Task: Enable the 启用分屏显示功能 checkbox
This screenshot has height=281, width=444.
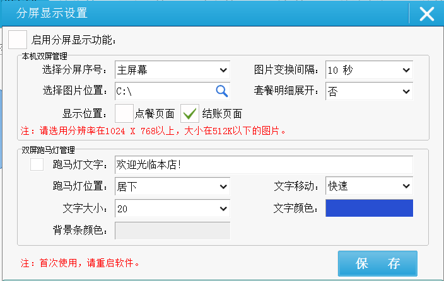Action: (18, 40)
